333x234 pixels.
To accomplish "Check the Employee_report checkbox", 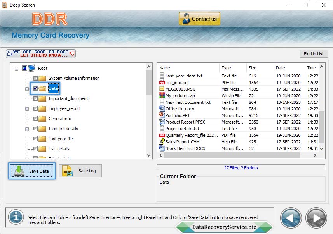I will pyautogui.click(x=35, y=108).
